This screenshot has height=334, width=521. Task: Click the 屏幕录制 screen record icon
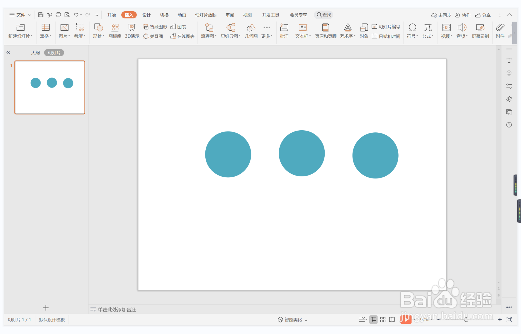480,31
